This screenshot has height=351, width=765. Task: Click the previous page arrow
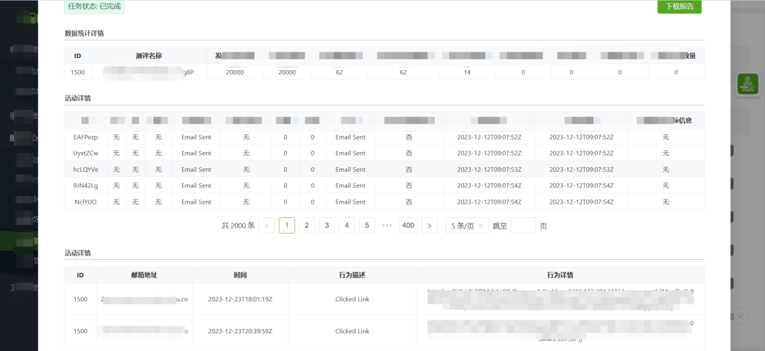266,225
